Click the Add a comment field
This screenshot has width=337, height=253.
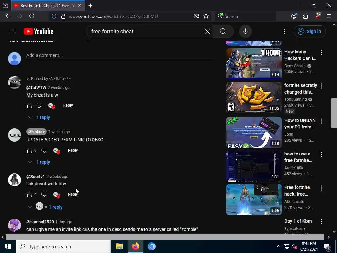click(x=120, y=55)
